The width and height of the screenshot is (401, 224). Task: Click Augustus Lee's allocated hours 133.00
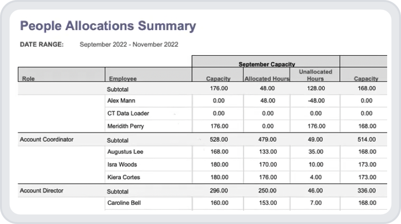tap(268, 152)
